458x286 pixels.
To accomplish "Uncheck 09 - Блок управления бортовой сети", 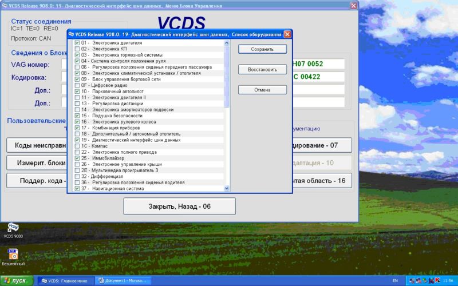I will click(77, 80).
